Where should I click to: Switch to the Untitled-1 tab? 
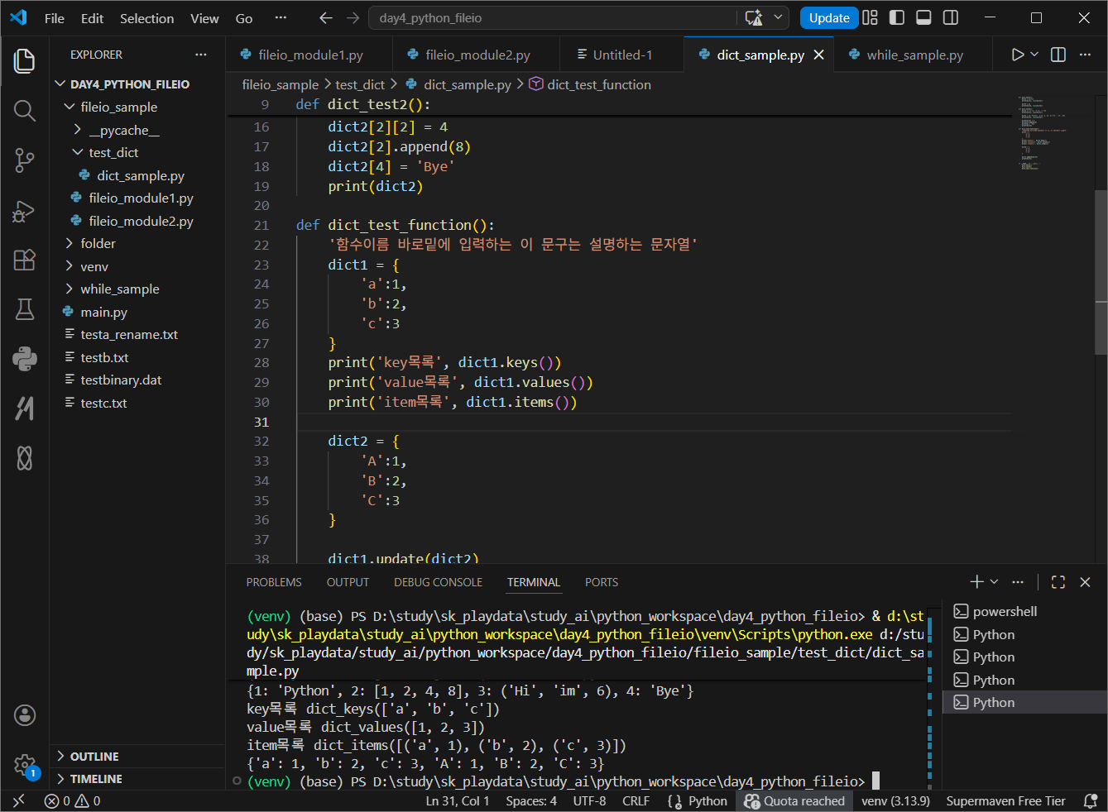tap(622, 55)
